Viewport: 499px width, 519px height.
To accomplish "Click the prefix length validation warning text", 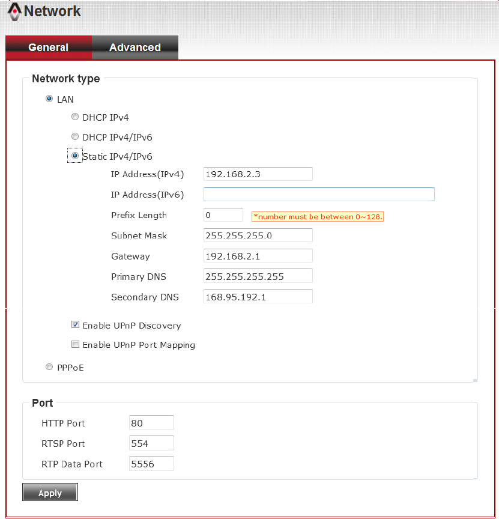I will point(318,217).
